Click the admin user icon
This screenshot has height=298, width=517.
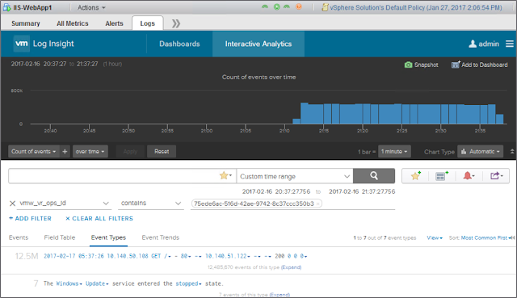click(473, 44)
